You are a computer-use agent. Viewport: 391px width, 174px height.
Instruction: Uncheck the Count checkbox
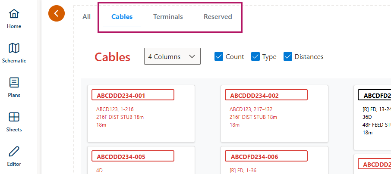pos(219,56)
